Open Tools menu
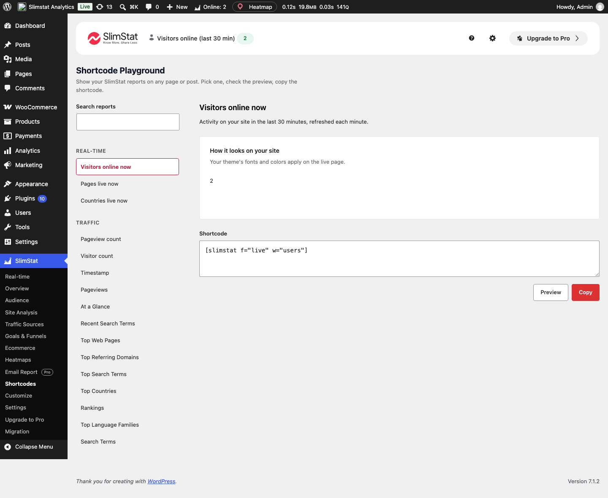The height and width of the screenshot is (498, 608). tap(34, 227)
